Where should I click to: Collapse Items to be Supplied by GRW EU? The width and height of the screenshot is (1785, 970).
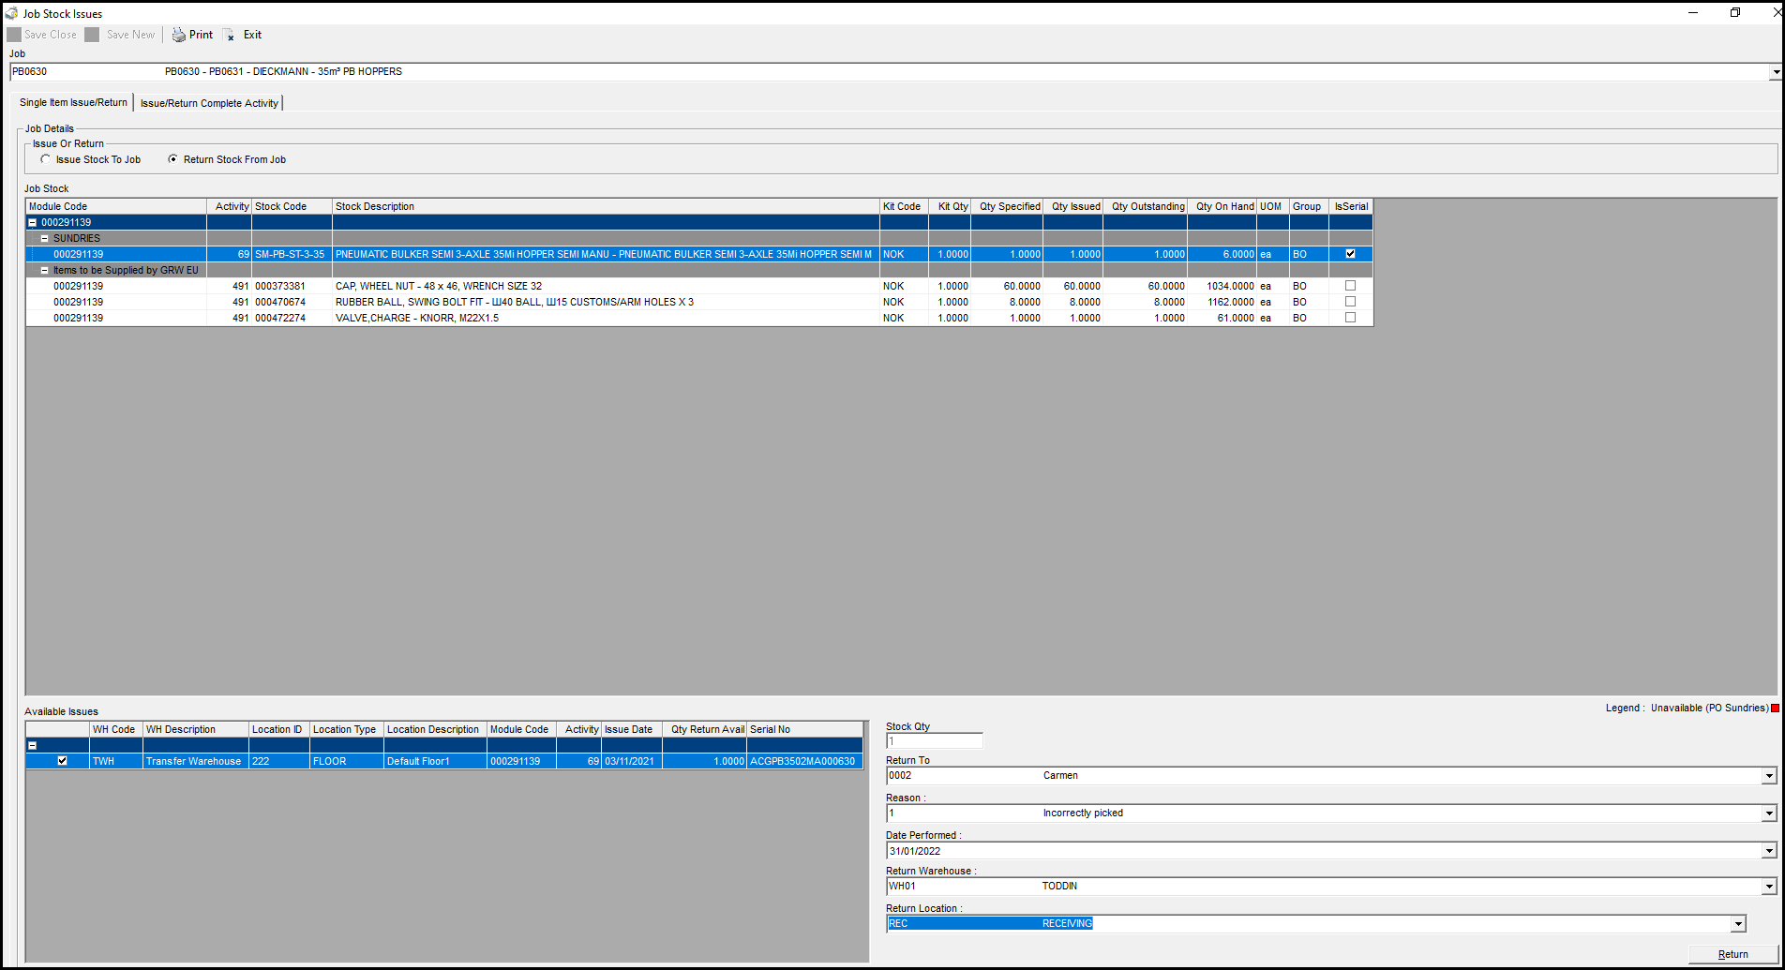(x=44, y=271)
